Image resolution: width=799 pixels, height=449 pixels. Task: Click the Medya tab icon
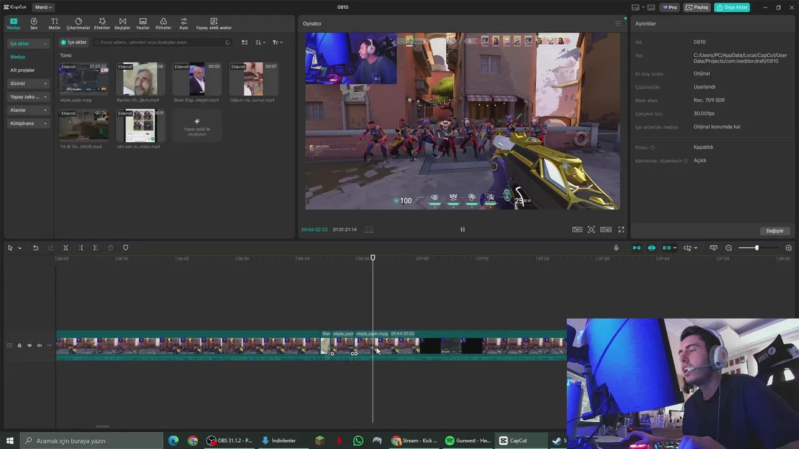pyautogui.click(x=13, y=24)
